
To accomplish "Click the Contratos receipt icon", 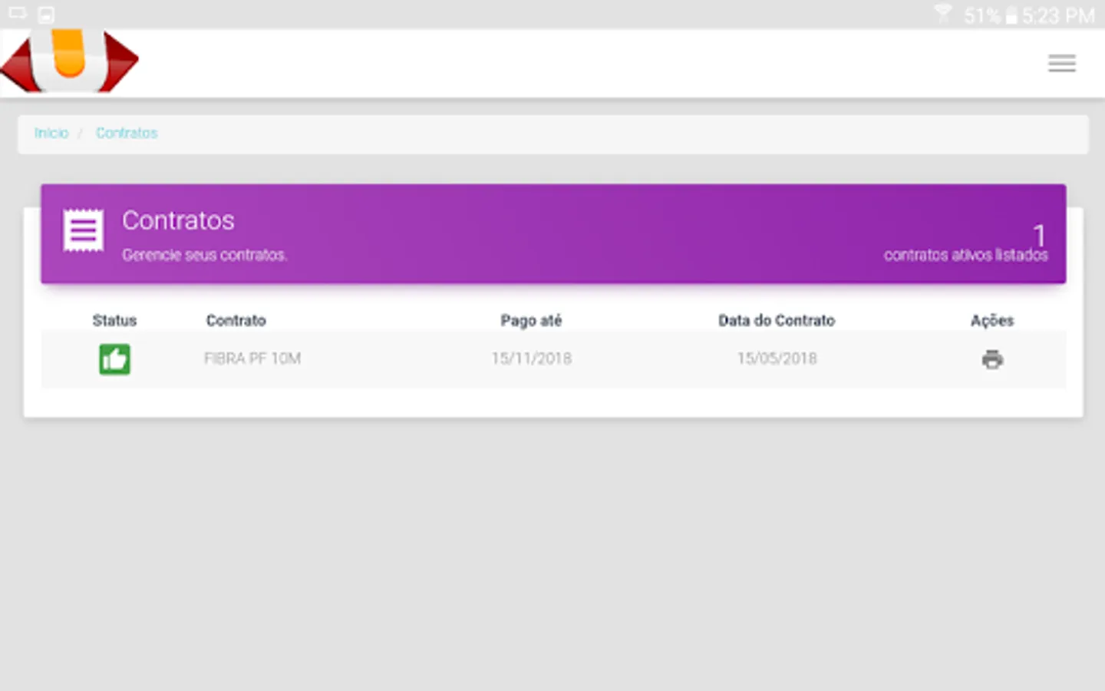I will point(84,230).
